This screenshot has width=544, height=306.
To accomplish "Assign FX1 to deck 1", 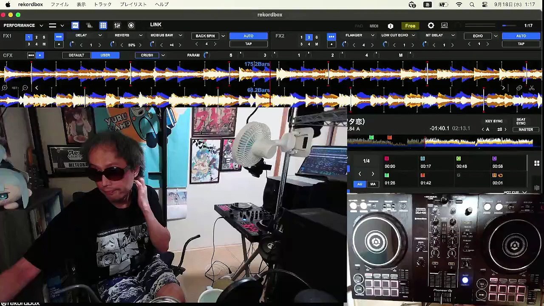I will pos(29,37).
